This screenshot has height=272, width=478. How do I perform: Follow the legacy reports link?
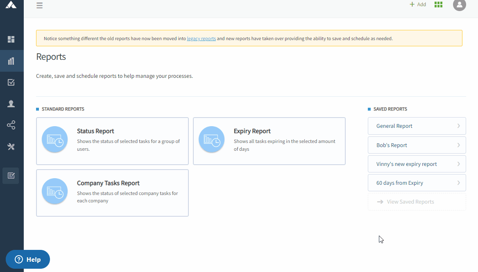pos(201,39)
